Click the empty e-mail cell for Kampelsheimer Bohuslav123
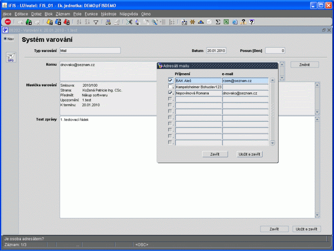Viewport: 334px width, 251px height. [x=245, y=87]
